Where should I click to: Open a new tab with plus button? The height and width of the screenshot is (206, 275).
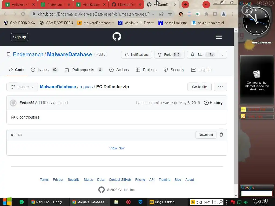point(185,5)
